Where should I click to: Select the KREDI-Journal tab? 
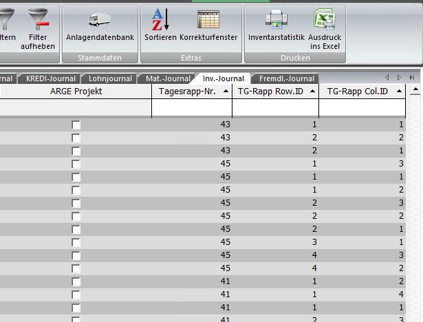click(50, 79)
